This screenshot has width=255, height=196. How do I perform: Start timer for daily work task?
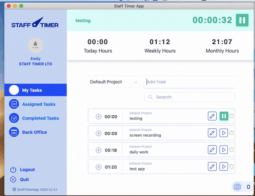(224, 150)
